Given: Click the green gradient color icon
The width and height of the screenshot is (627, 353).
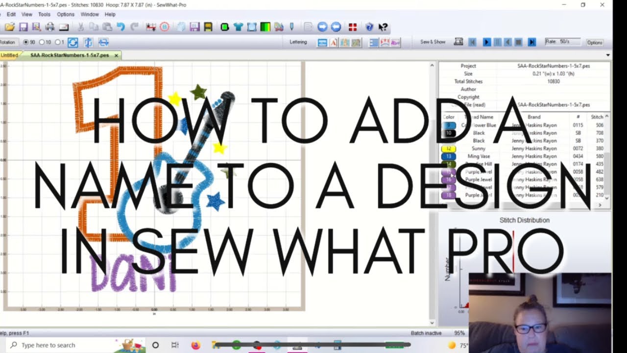Looking at the screenshot, I should click(265, 27).
